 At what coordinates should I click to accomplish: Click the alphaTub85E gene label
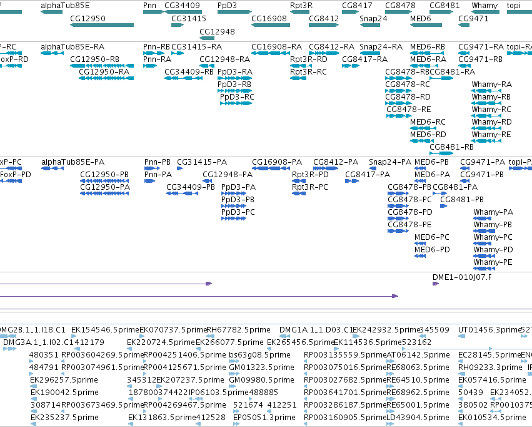click(65, 6)
